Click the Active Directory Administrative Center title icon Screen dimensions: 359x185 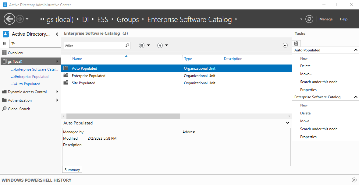(5, 5)
